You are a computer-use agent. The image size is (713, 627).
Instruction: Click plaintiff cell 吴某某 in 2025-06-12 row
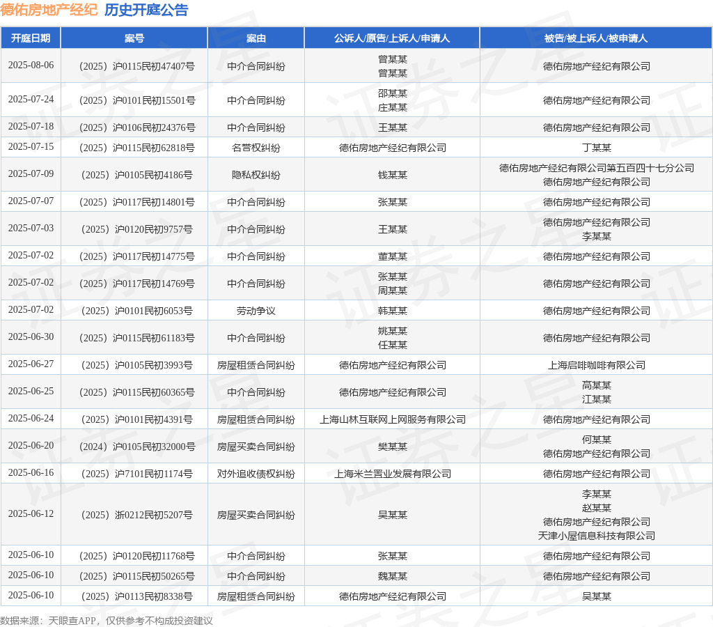tap(393, 515)
